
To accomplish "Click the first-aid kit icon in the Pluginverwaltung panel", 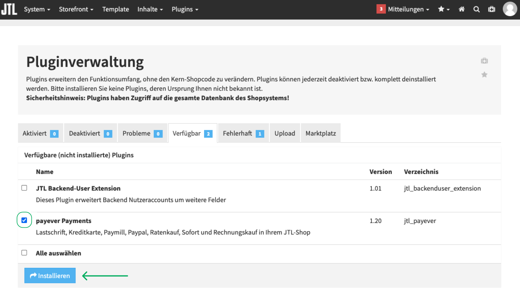I will point(485,61).
